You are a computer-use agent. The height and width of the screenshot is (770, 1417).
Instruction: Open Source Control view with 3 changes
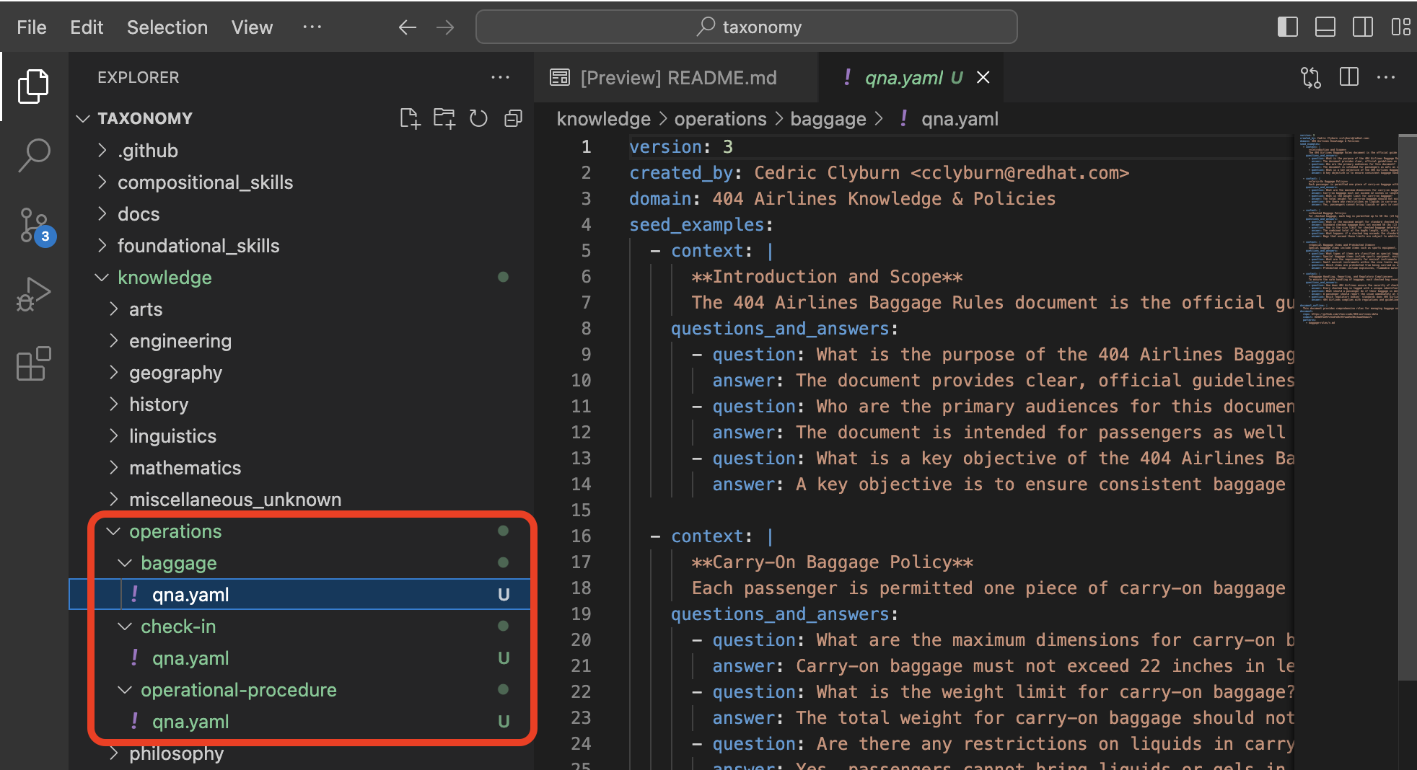coord(34,226)
